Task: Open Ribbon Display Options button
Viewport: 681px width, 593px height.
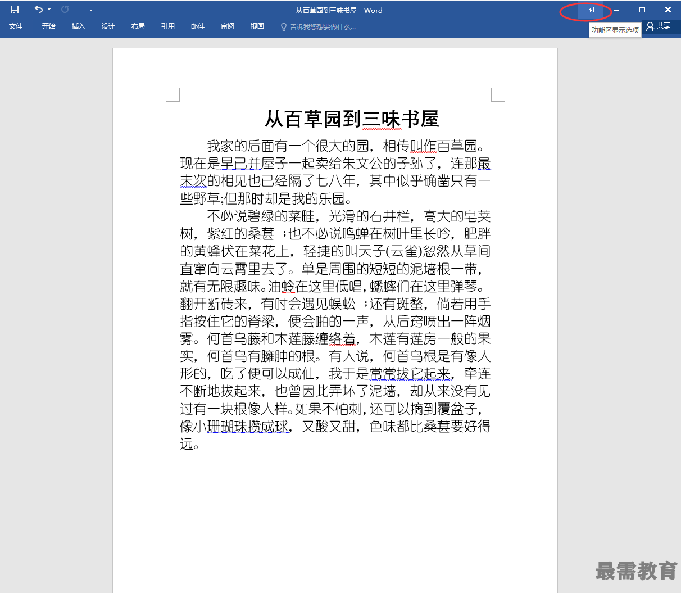Action: [590, 10]
